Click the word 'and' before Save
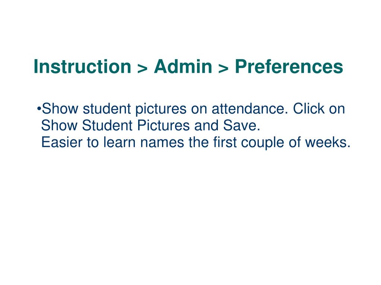 click(x=206, y=126)
